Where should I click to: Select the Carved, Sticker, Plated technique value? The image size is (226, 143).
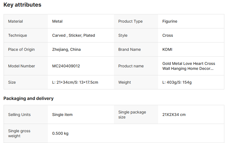[73, 35]
